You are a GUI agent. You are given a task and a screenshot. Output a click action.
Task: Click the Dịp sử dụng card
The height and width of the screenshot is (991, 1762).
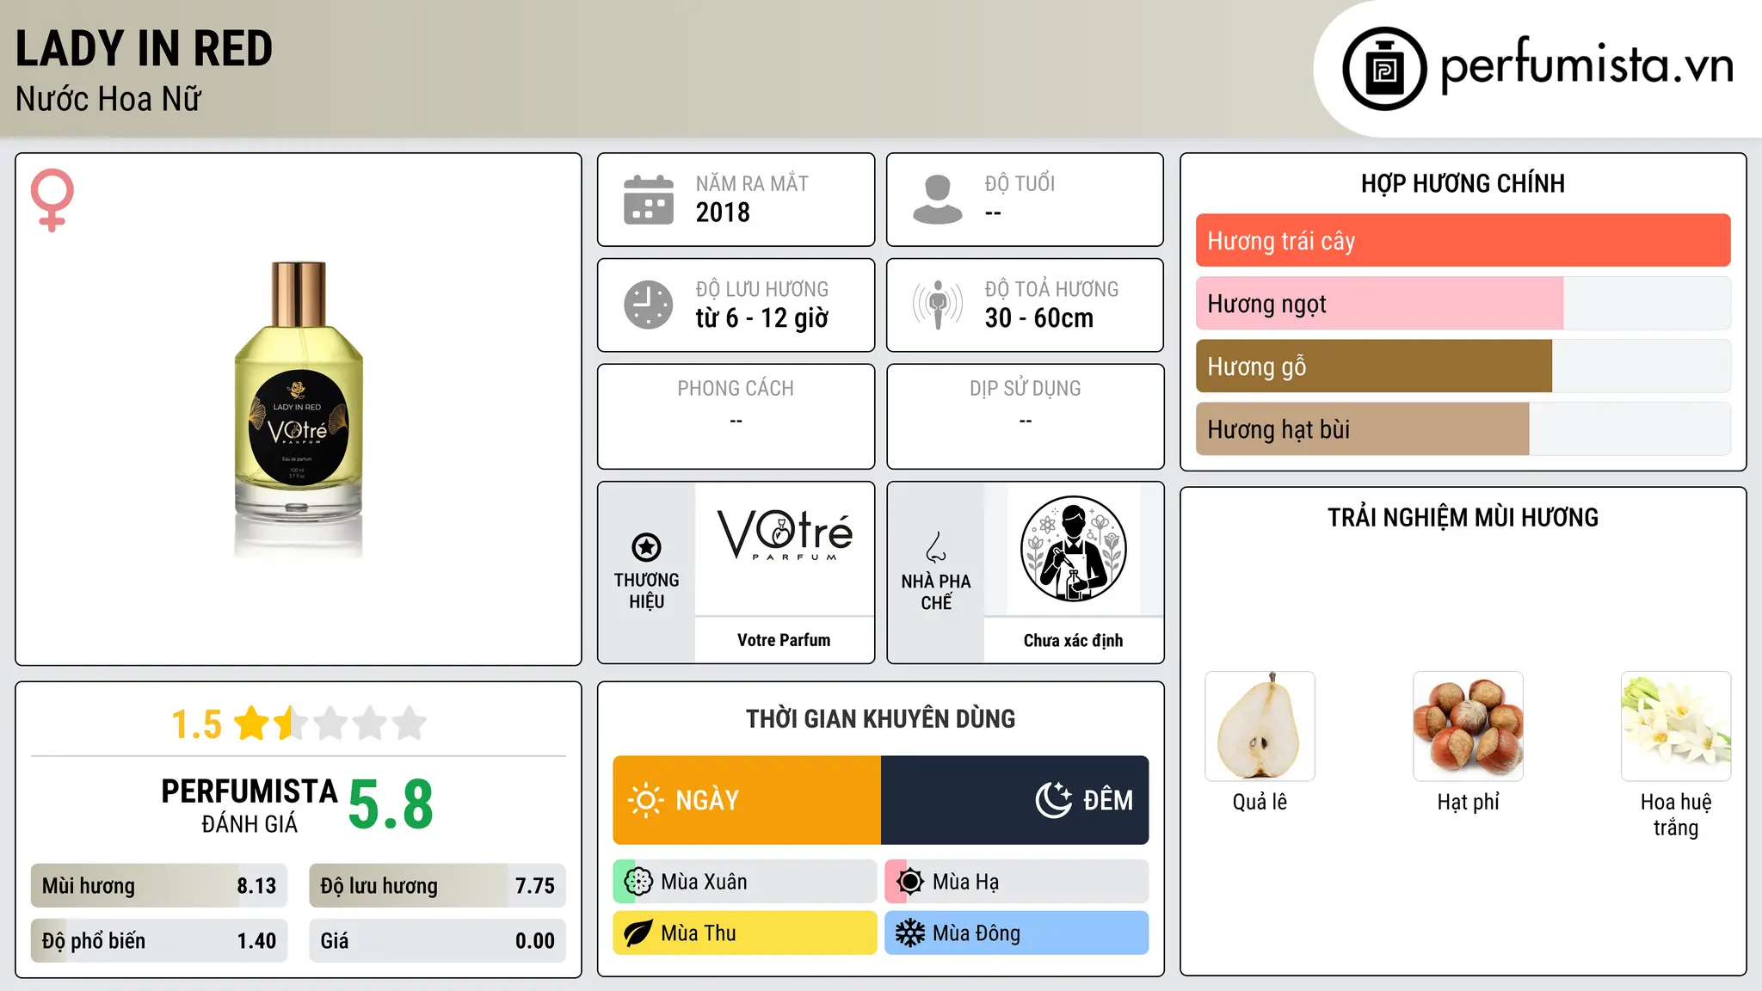[x=1025, y=416]
